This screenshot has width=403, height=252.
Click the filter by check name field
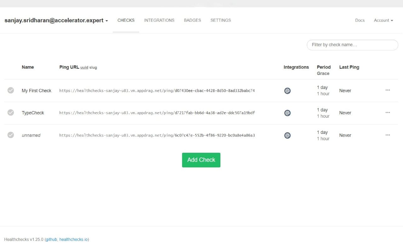pyautogui.click(x=352, y=45)
